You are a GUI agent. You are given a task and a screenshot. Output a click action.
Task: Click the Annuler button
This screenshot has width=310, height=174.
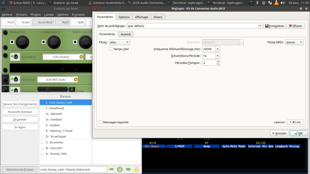click(279, 133)
